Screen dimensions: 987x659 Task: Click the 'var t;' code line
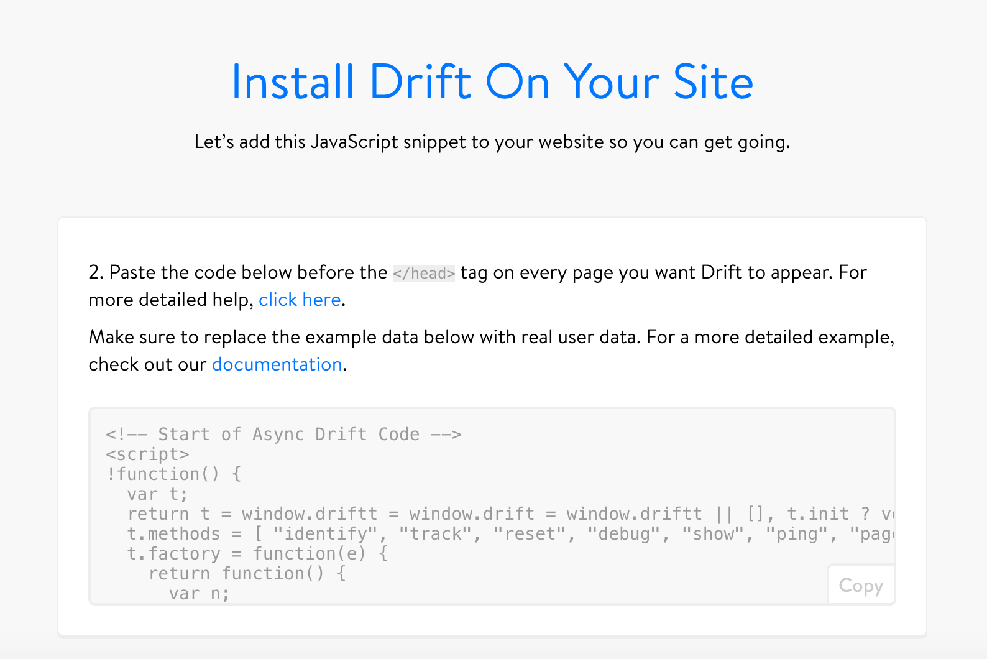point(157,494)
